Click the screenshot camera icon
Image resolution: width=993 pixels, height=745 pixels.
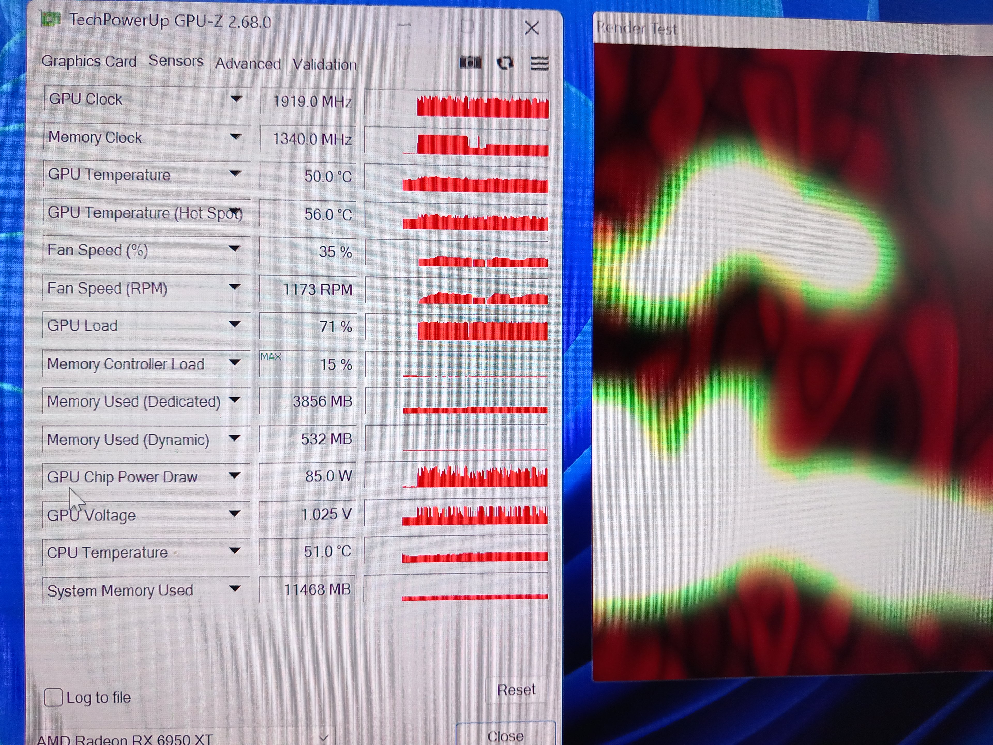470,62
